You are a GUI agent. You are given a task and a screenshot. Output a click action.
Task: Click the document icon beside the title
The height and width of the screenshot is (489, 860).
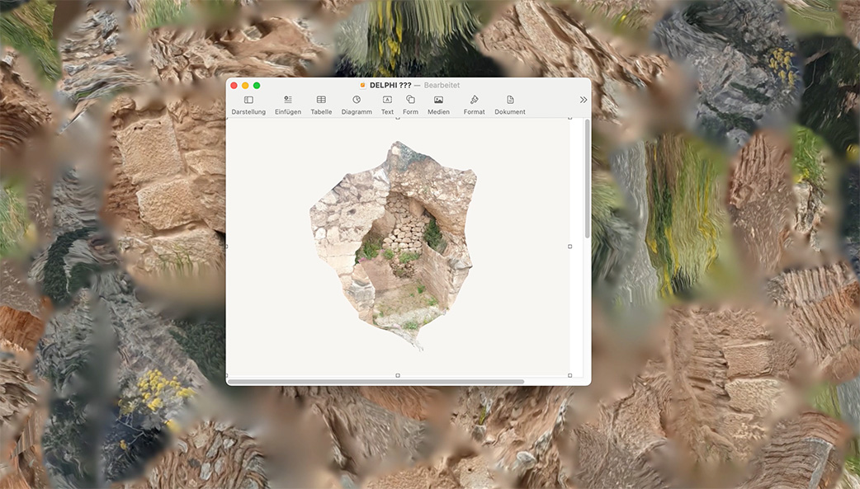362,85
